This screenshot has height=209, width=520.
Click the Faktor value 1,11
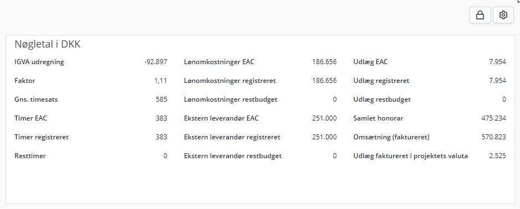pos(161,81)
